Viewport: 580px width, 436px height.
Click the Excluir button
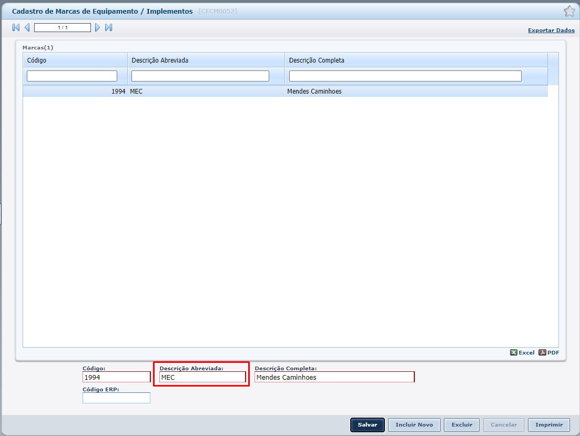(x=462, y=425)
